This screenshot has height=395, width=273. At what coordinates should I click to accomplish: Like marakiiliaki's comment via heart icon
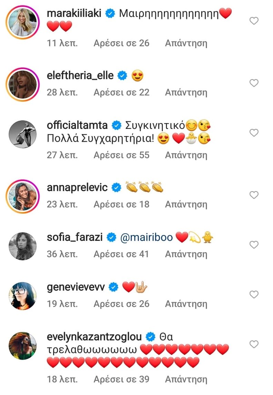point(254,21)
